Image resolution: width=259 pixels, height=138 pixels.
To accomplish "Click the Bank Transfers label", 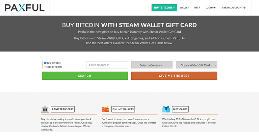I will tap(63, 109).
